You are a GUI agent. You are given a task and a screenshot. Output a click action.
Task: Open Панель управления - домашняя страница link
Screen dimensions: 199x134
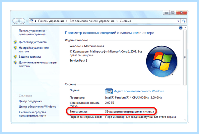[33, 33]
